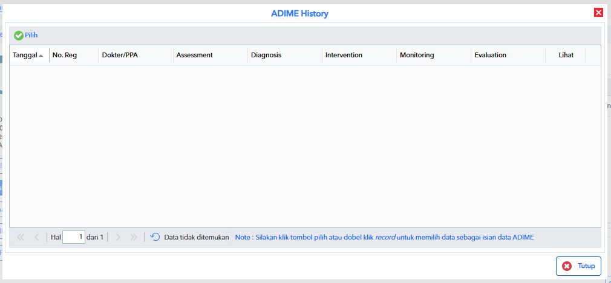Focus the page number input field
611x283 pixels.
point(74,237)
